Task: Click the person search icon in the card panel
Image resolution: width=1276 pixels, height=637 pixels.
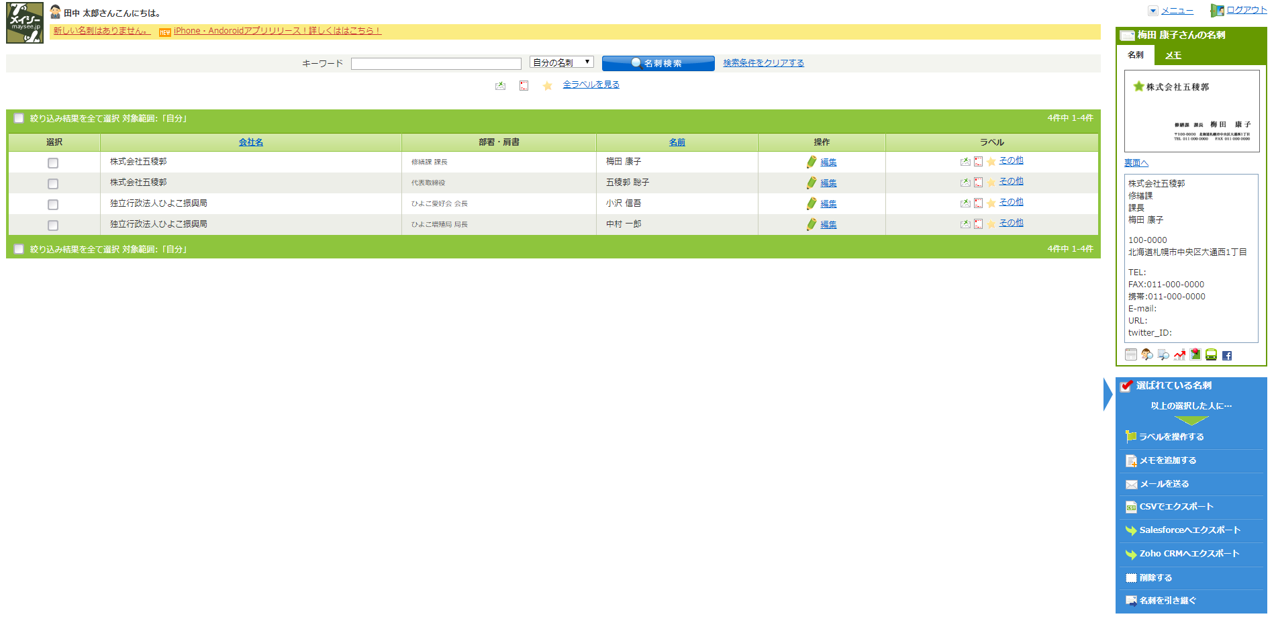Action: (x=1147, y=355)
